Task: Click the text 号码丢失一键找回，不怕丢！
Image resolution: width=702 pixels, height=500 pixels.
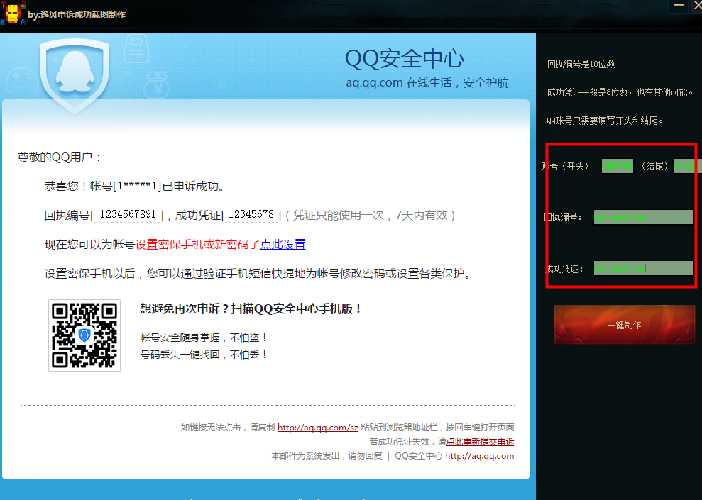Action: (x=204, y=355)
